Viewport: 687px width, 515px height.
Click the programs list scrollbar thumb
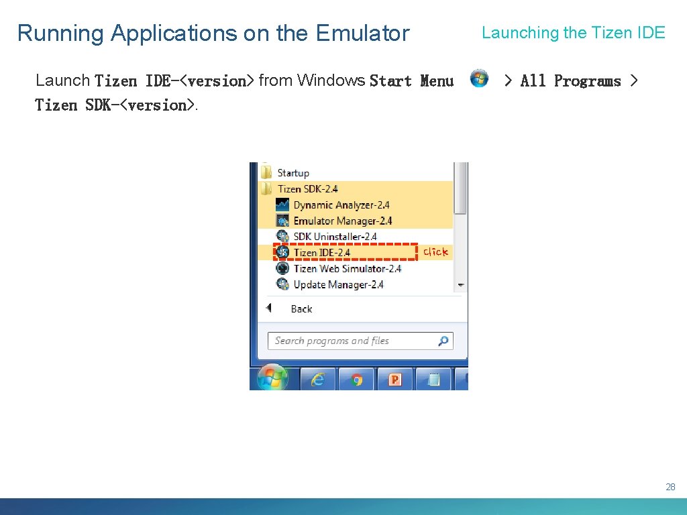[460, 188]
